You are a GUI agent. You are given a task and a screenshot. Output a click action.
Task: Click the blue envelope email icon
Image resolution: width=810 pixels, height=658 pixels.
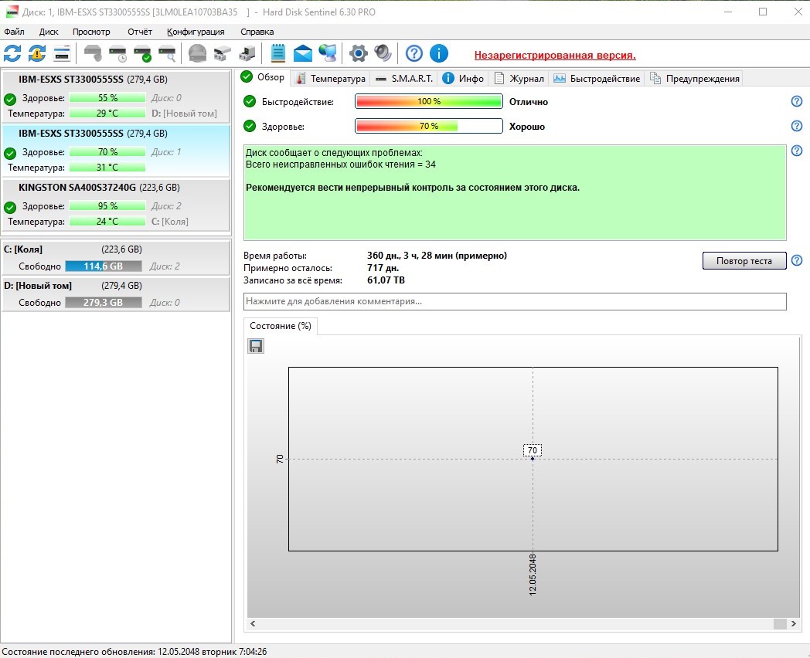click(x=303, y=53)
